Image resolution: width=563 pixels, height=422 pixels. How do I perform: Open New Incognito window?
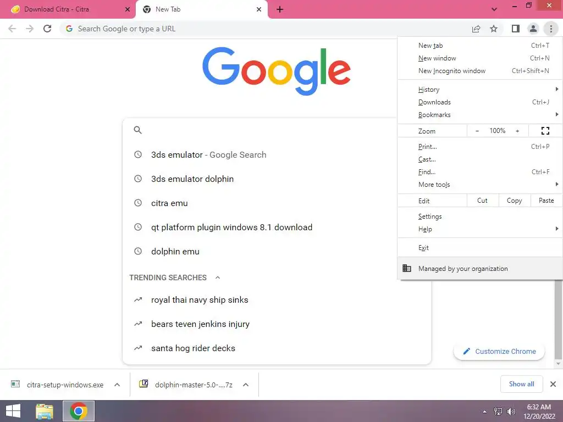pos(480,71)
